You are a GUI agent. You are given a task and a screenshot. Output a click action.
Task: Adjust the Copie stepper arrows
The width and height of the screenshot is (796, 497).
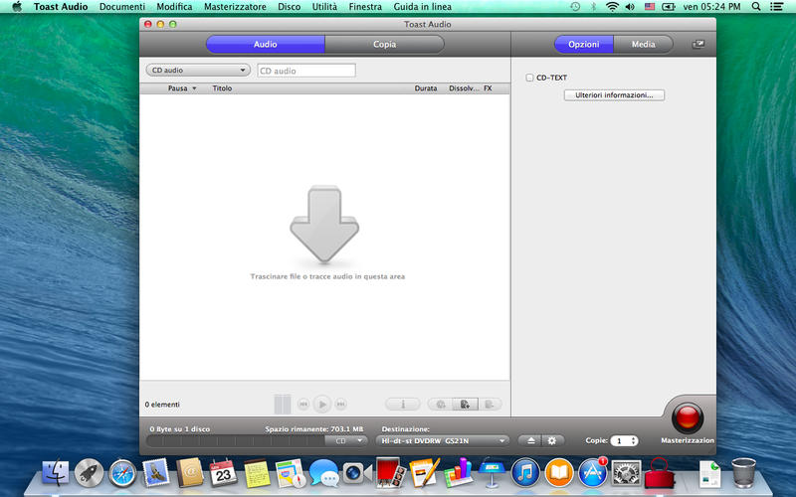(634, 440)
